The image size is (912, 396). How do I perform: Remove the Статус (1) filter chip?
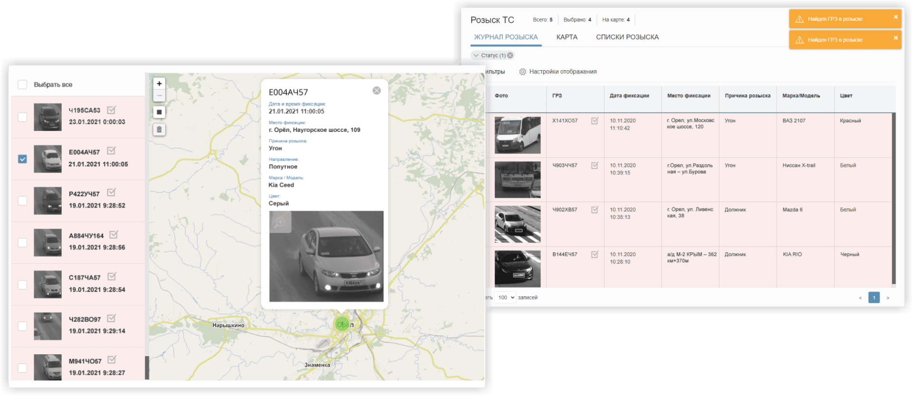(x=510, y=55)
